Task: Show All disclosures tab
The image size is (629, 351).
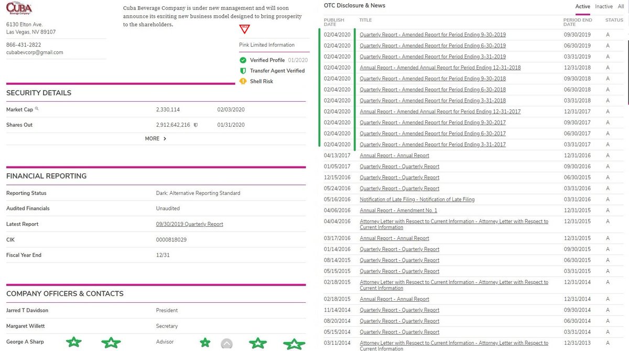Action: [x=621, y=6]
